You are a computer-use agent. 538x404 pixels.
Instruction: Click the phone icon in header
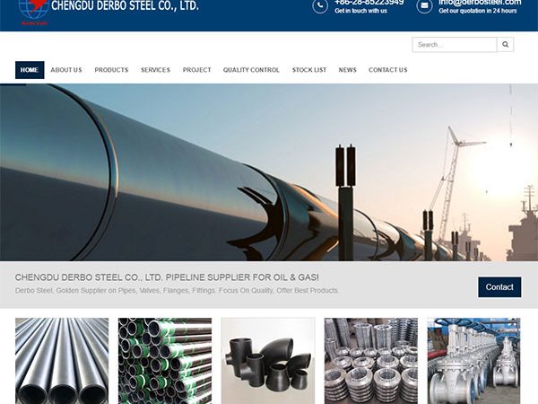320,6
